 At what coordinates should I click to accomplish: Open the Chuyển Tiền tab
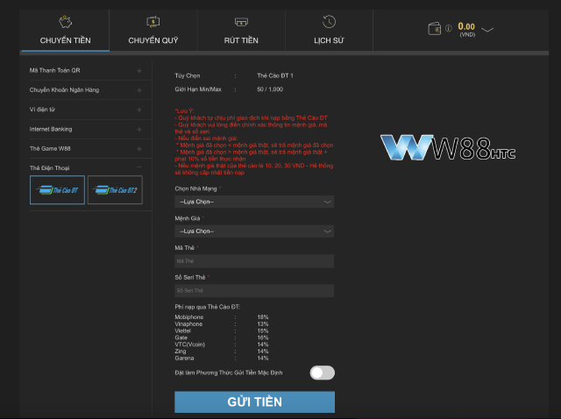65,31
